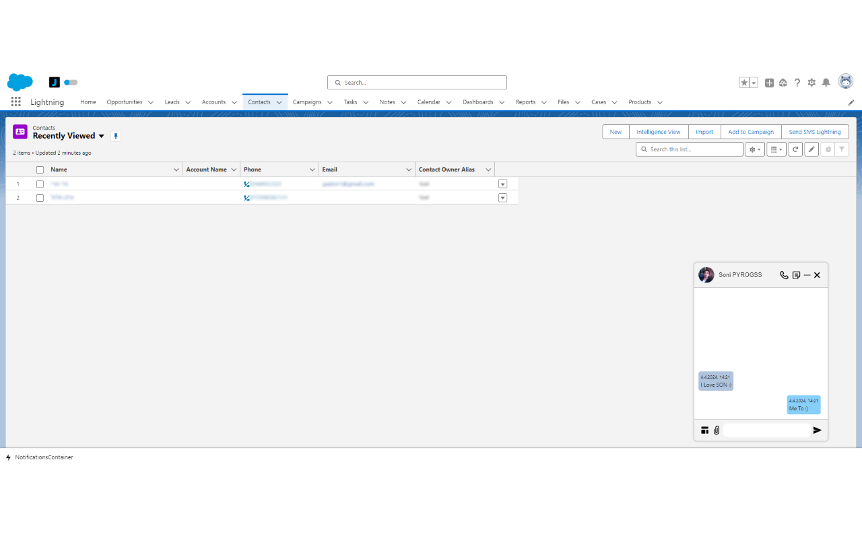This screenshot has width=862, height=538.
Task: Open the List View Controls gear dropdown
Action: (755, 149)
